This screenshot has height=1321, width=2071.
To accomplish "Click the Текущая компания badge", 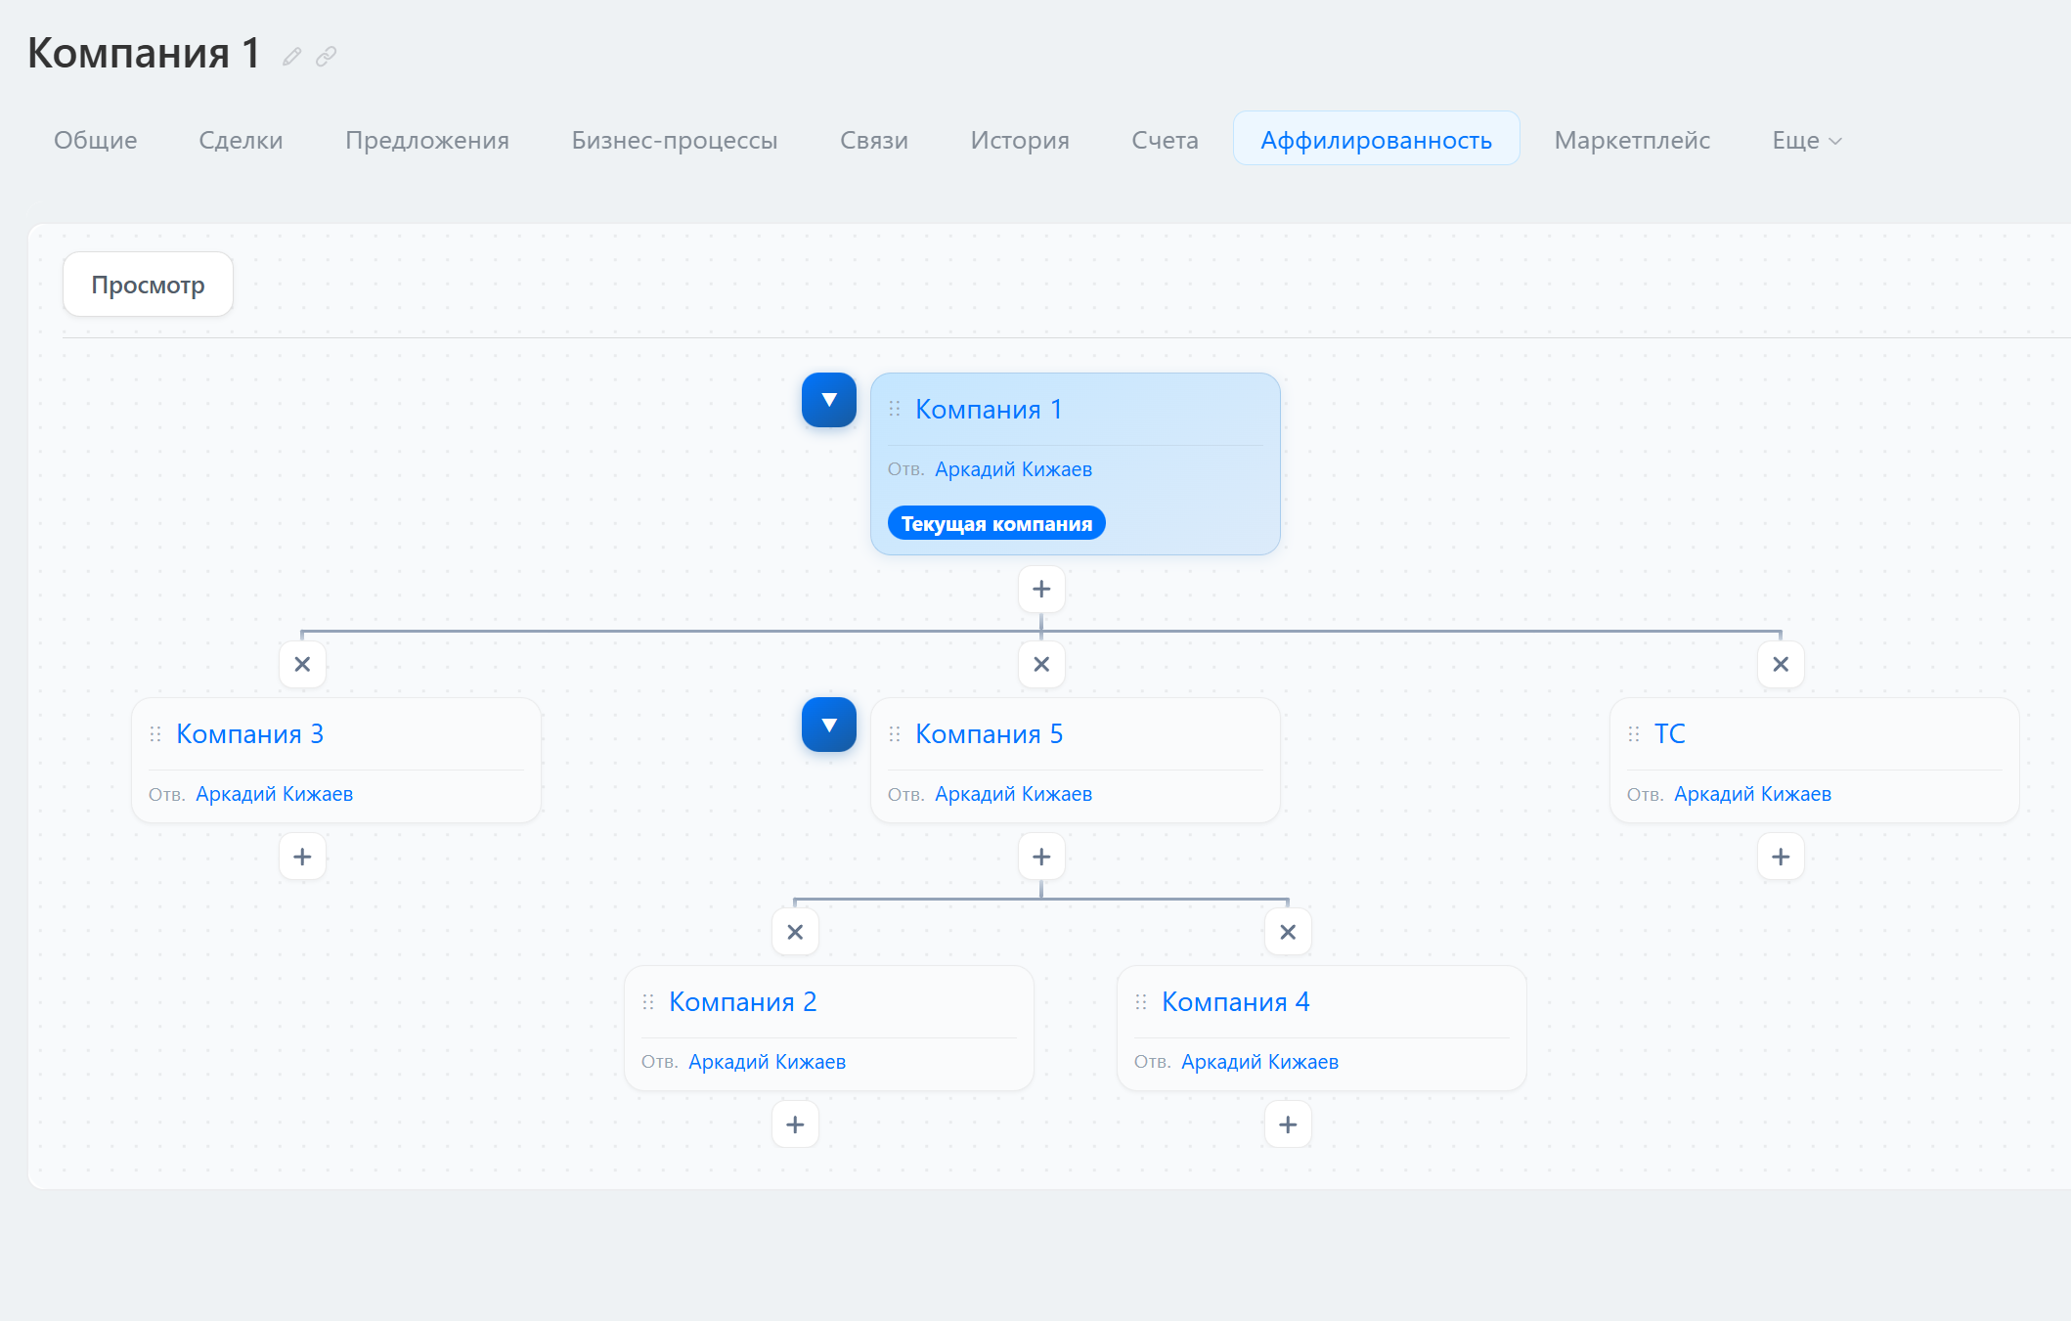I will click(x=996, y=524).
